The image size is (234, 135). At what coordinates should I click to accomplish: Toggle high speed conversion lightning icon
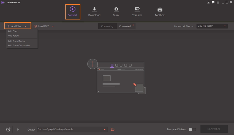[18, 129]
